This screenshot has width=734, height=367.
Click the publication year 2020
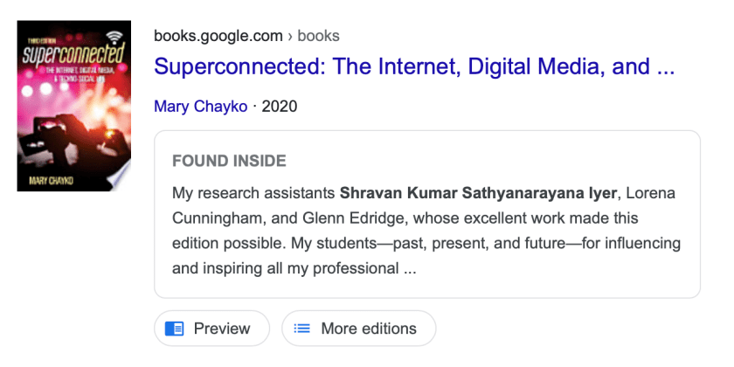coord(280,107)
